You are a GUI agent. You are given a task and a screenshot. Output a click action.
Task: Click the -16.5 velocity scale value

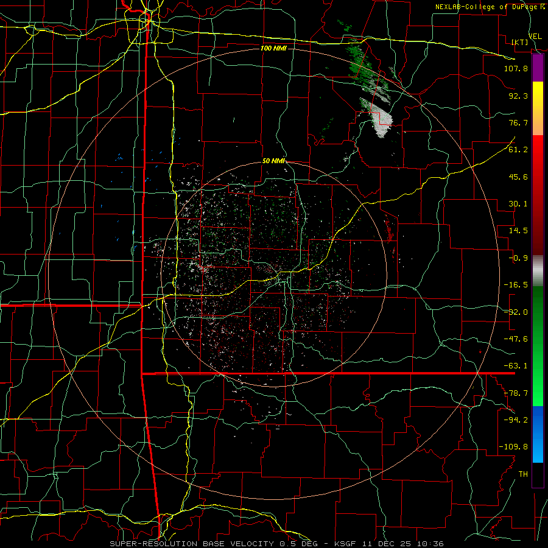pyautogui.click(x=516, y=285)
